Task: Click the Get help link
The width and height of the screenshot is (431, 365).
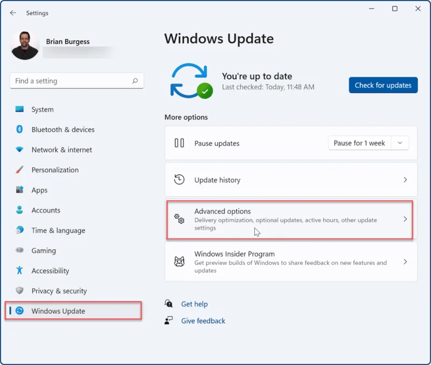Action: coord(194,304)
